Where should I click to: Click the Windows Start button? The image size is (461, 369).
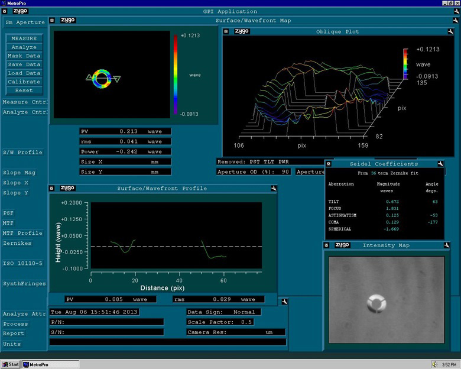11,364
